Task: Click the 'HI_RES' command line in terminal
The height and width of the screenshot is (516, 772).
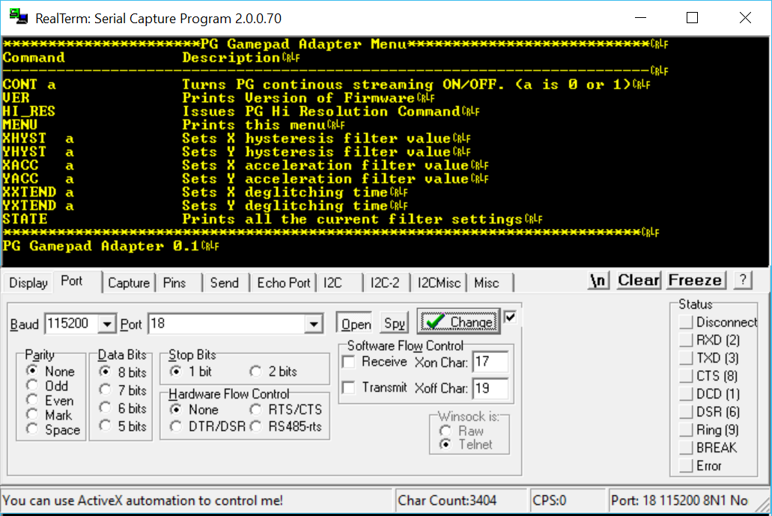Action: click(x=241, y=111)
